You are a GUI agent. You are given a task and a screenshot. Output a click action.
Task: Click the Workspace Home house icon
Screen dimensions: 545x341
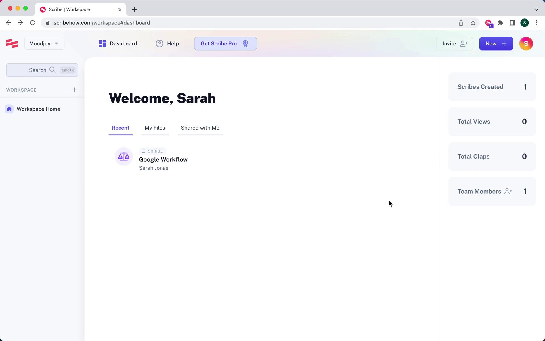(9, 109)
